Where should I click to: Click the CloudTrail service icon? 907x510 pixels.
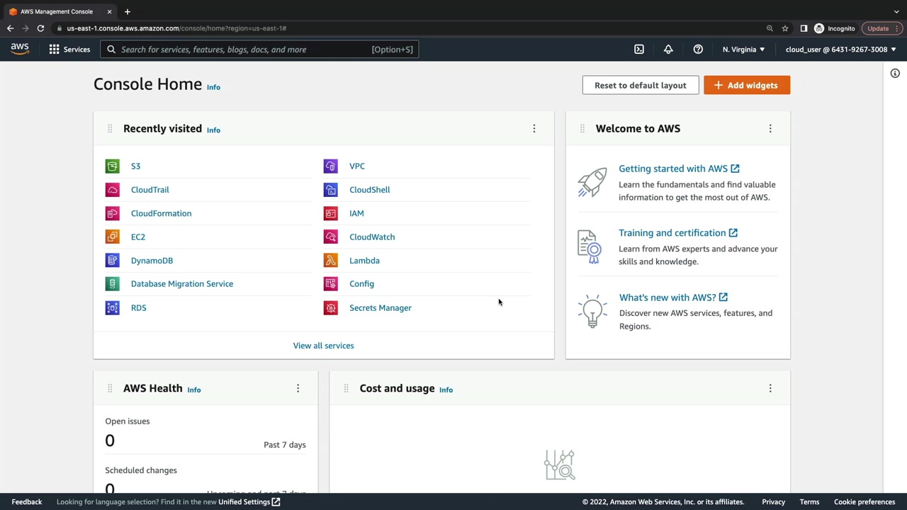point(112,190)
